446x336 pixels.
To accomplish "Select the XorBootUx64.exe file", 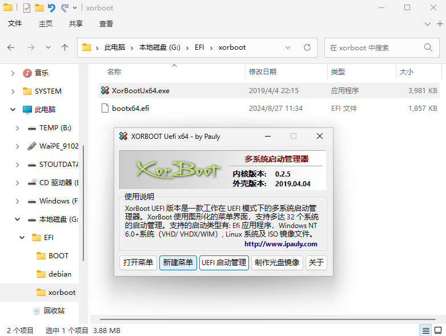I will coord(269,90).
